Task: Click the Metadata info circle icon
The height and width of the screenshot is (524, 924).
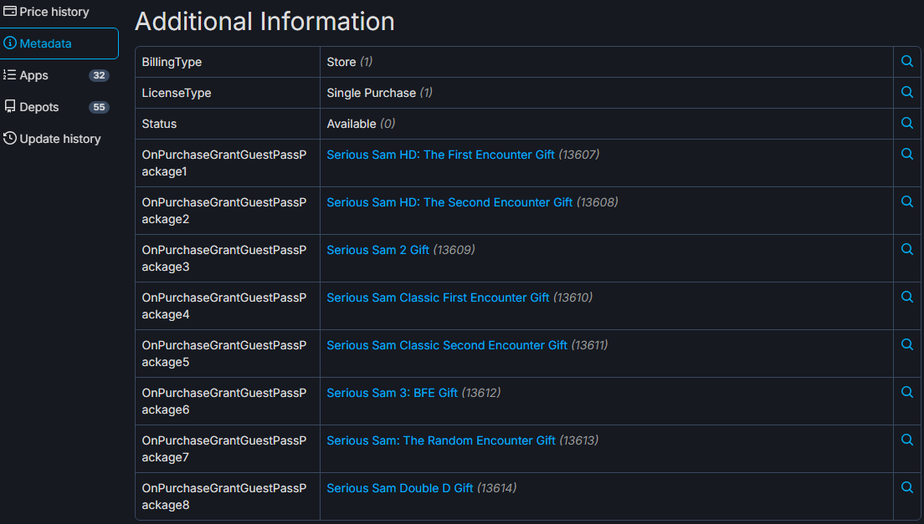Action: (x=9, y=43)
